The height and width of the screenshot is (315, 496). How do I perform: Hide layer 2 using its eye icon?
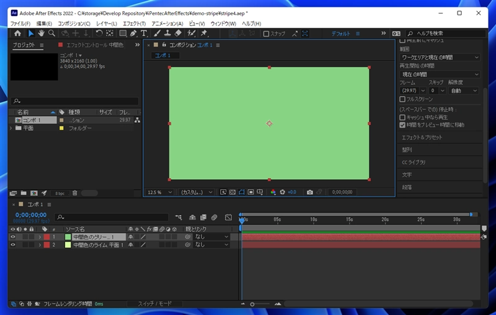pos(13,245)
